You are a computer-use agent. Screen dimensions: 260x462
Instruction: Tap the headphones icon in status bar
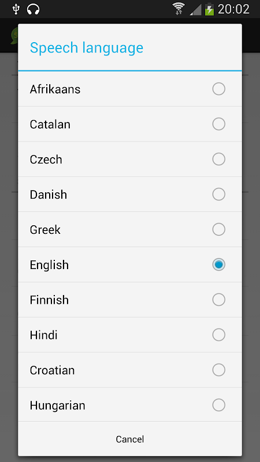[33, 9]
